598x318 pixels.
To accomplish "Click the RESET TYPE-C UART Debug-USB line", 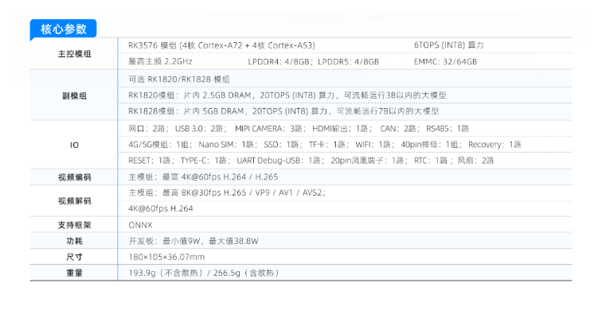I will pyautogui.click(x=311, y=161).
